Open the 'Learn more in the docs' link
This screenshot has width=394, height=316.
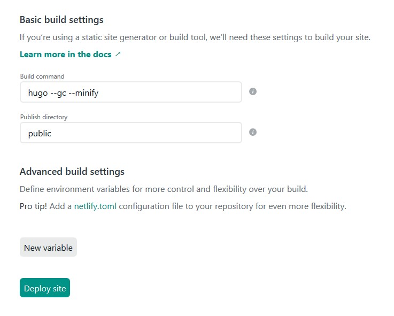pyautogui.click(x=65, y=55)
